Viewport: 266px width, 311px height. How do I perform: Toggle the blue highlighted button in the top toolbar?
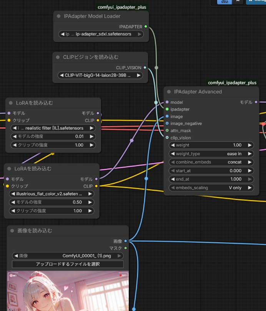point(224,1)
